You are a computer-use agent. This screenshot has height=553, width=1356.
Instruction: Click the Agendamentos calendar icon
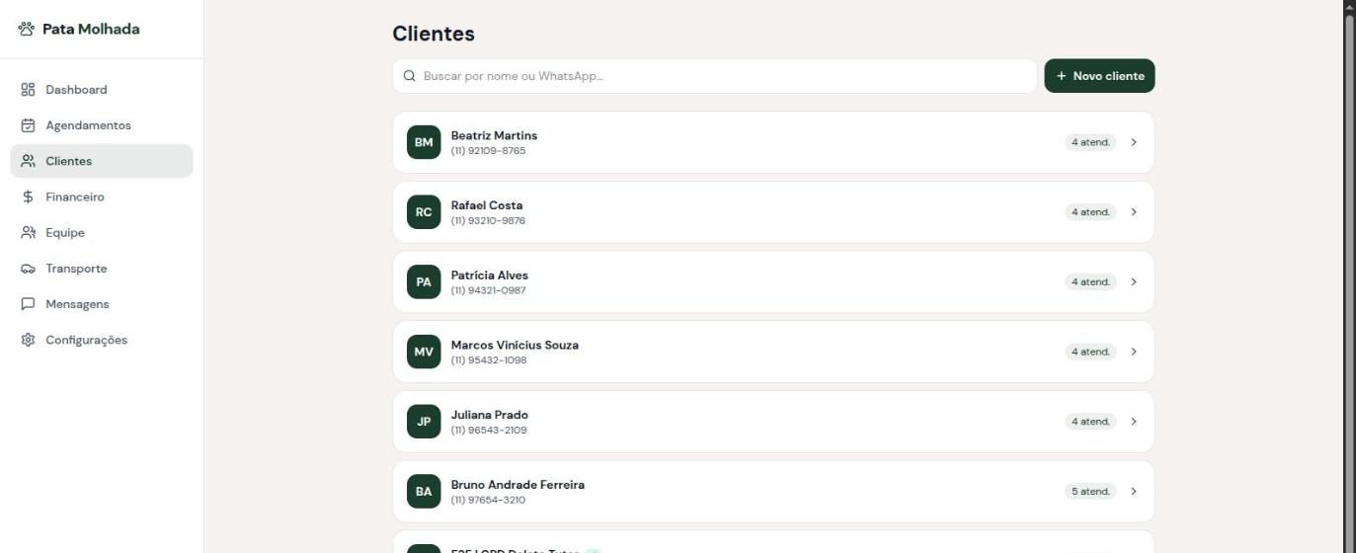(x=28, y=125)
